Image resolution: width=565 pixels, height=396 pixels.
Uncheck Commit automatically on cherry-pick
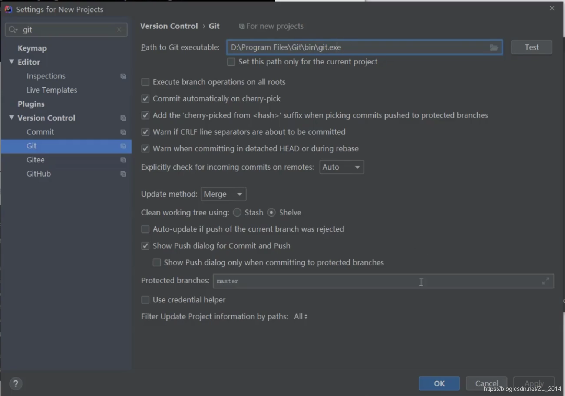point(145,99)
